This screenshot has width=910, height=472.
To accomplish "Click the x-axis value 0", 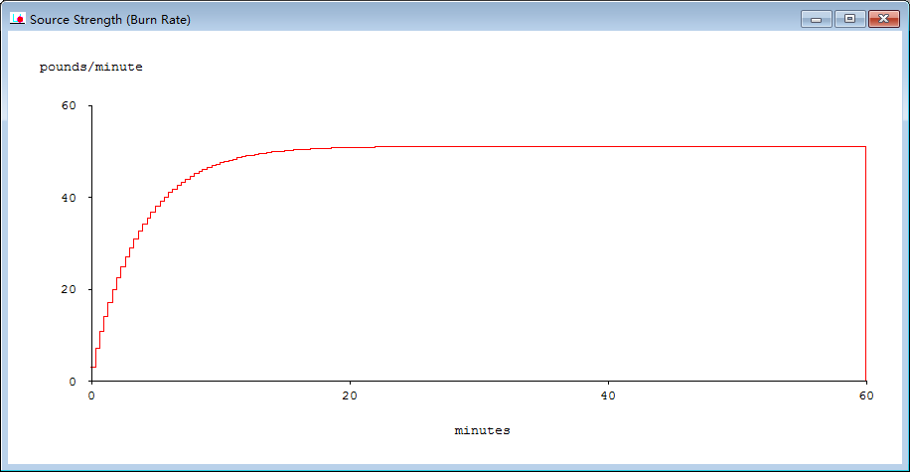I will (91, 395).
